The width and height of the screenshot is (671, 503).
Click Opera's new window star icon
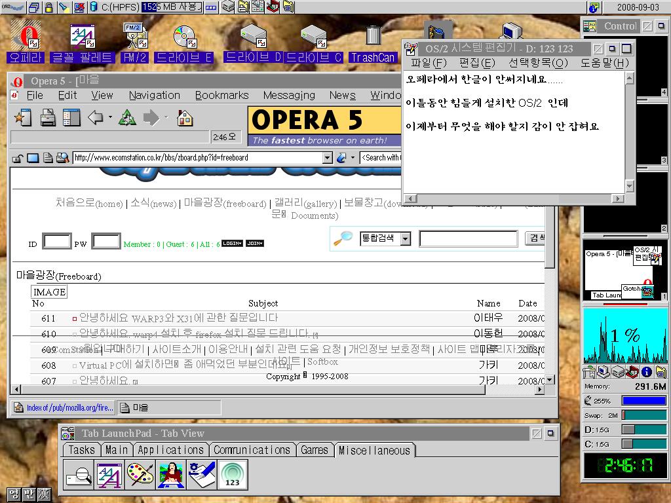tap(23, 118)
